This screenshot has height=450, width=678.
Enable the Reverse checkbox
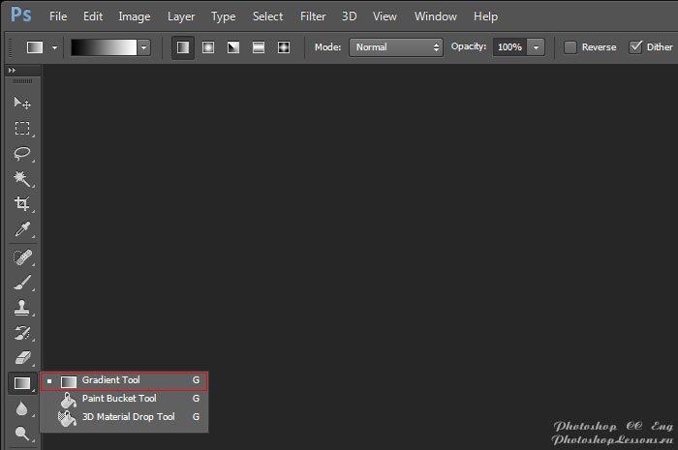(x=570, y=46)
